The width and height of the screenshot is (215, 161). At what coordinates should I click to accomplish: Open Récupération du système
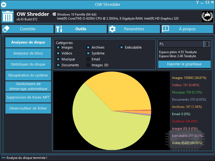pos(28,75)
